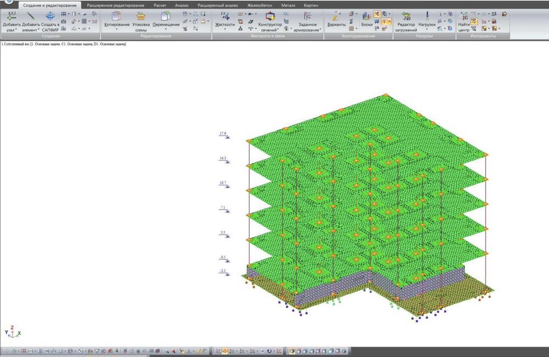Toggle the highlighted orange icon in bottom toolbar
The height and width of the screenshot is (357, 549).
pyautogui.click(x=225, y=351)
